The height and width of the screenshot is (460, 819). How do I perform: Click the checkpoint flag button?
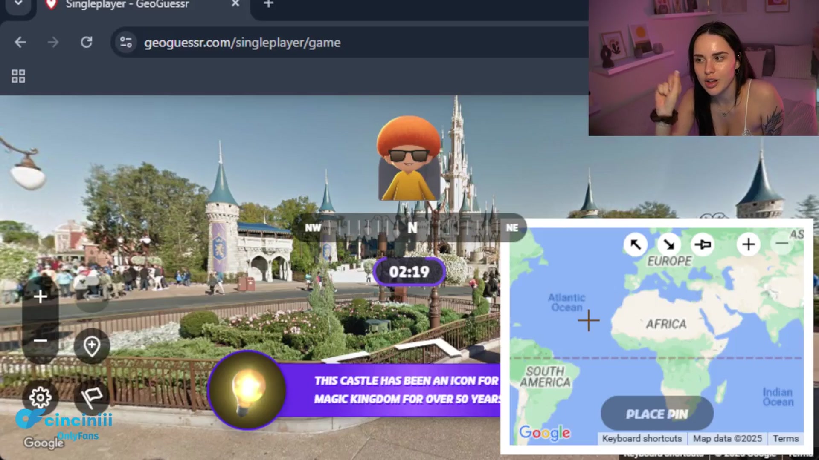tap(92, 397)
